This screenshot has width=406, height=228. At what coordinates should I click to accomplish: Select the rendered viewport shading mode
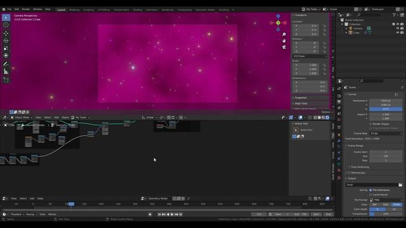327,118
